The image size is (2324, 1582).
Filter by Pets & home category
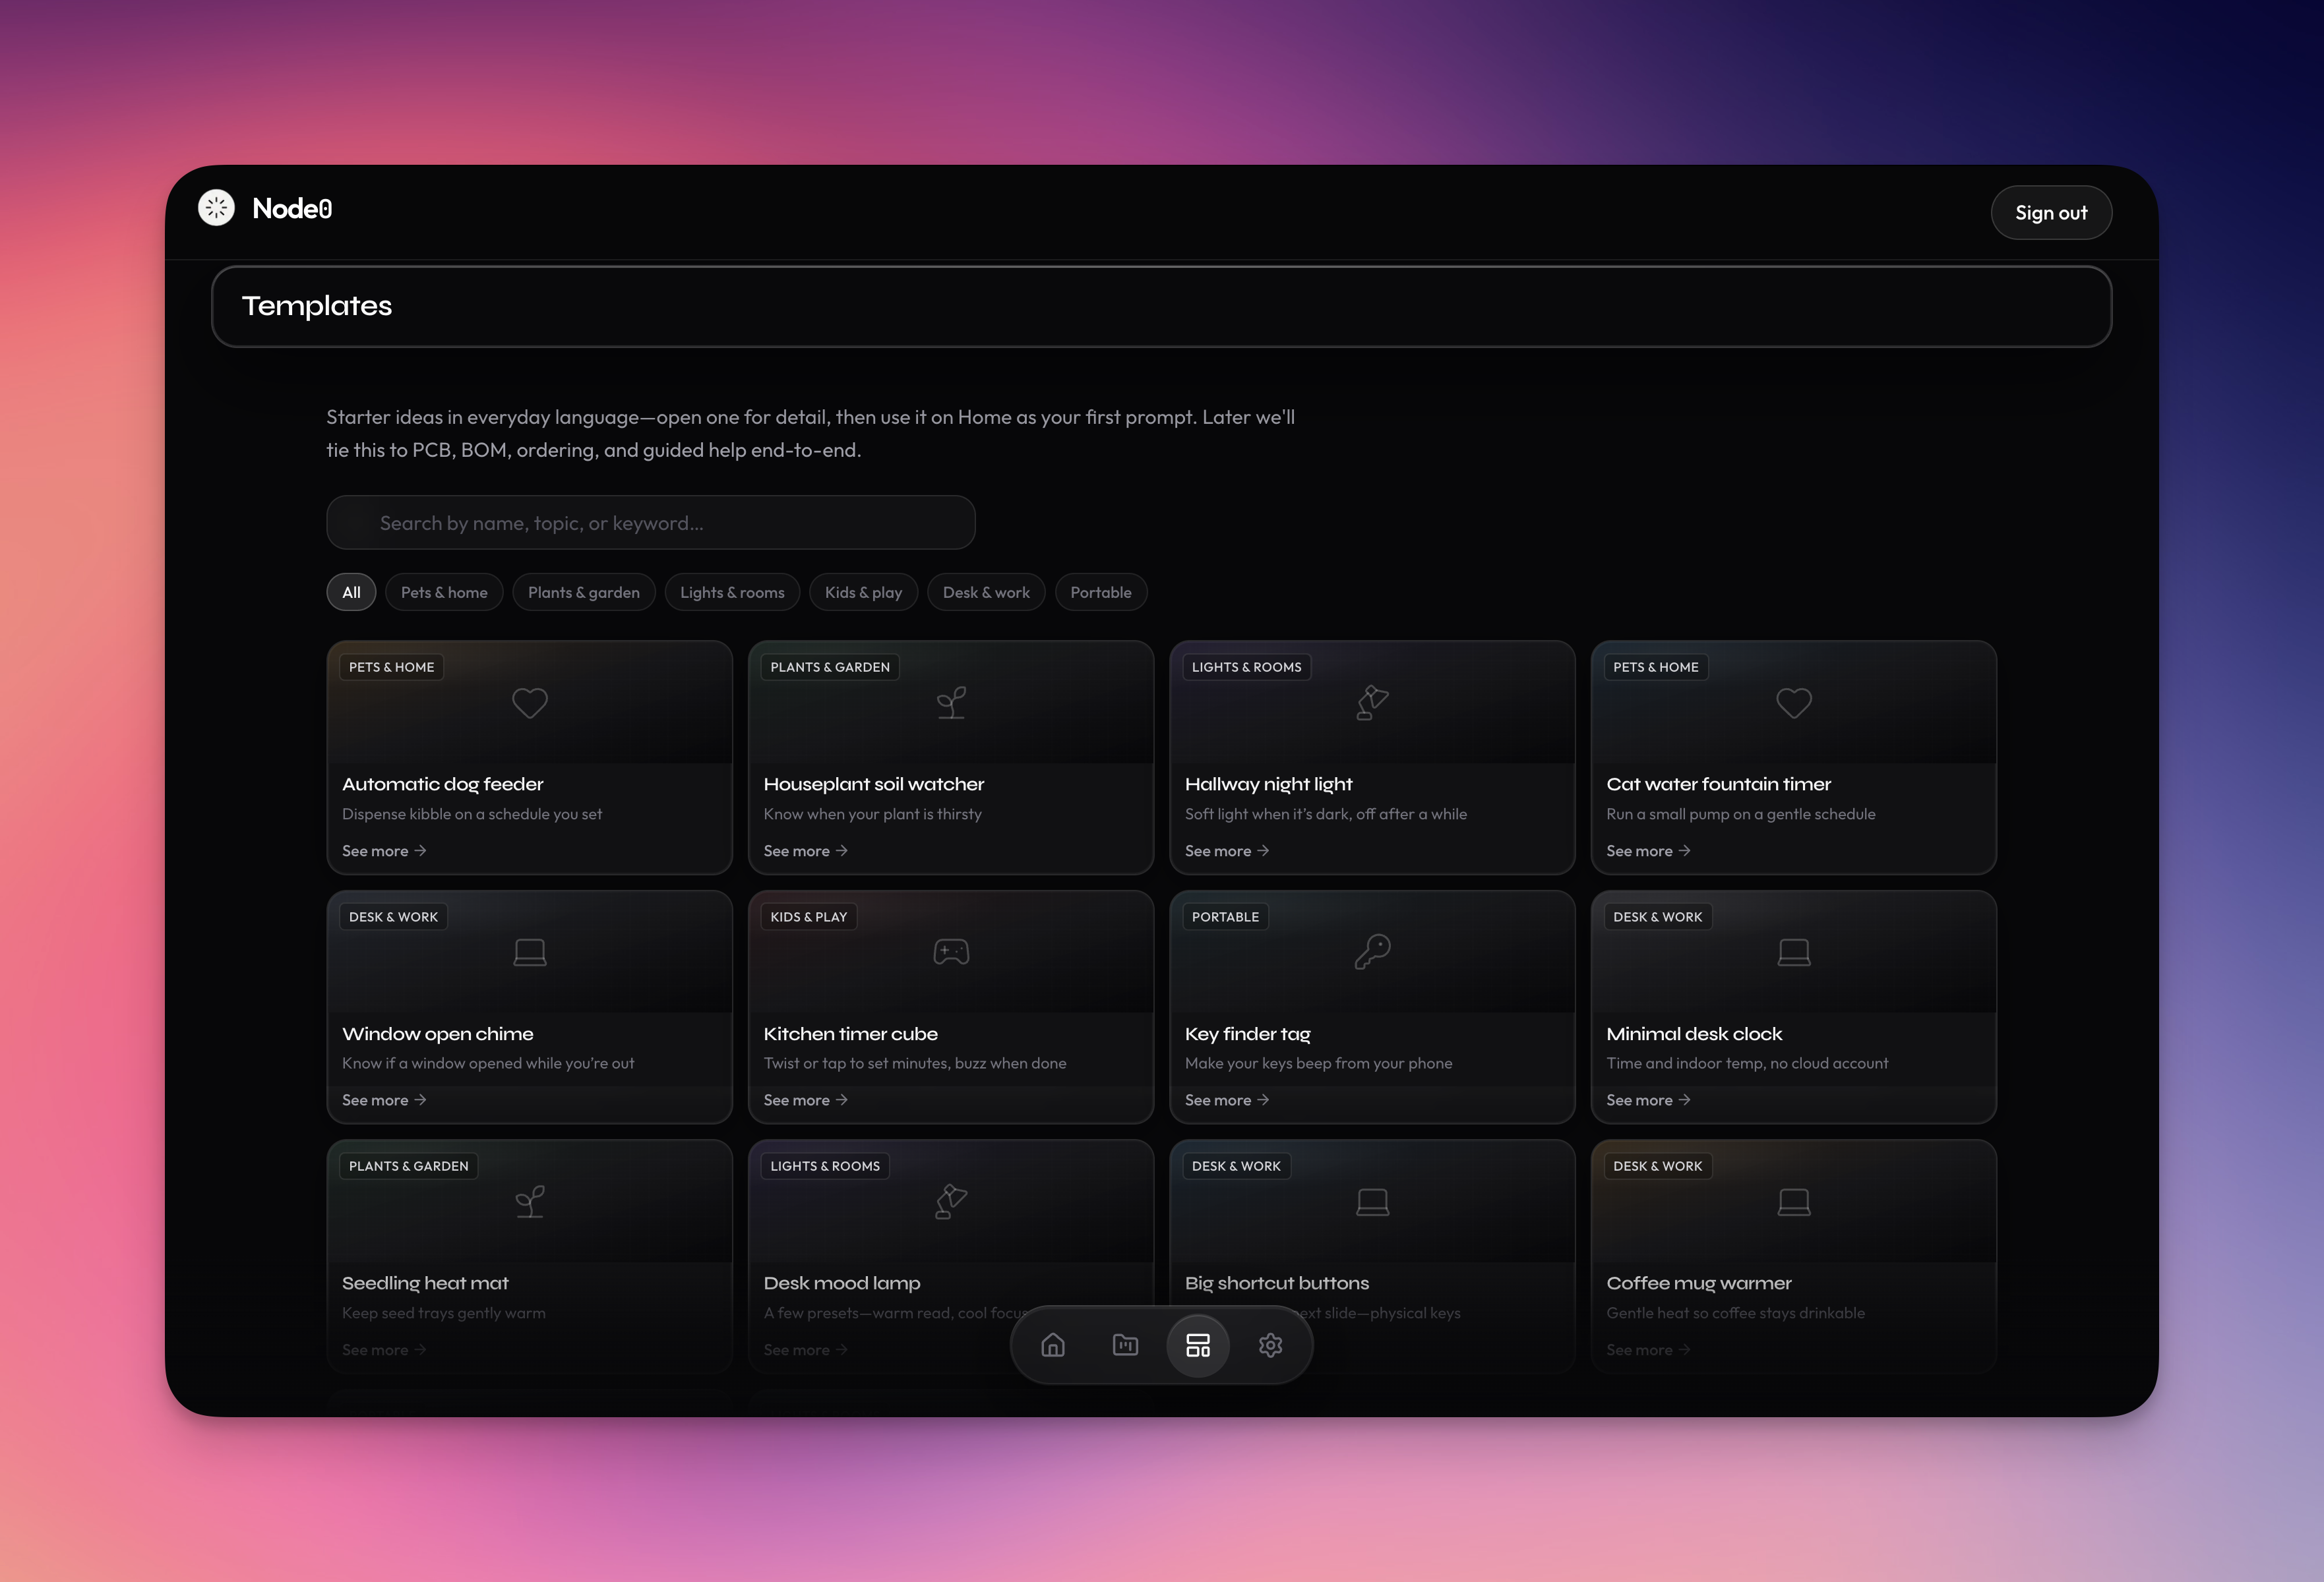(444, 593)
